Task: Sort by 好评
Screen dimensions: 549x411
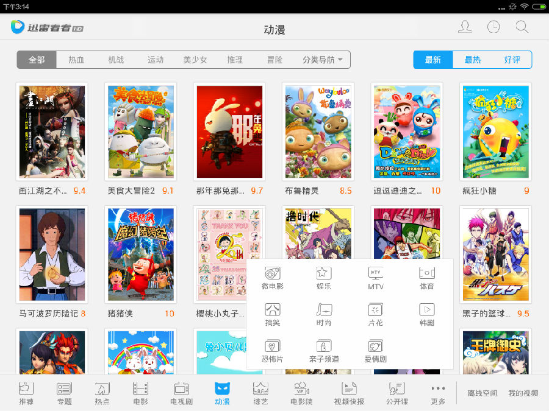Action: click(x=512, y=60)
